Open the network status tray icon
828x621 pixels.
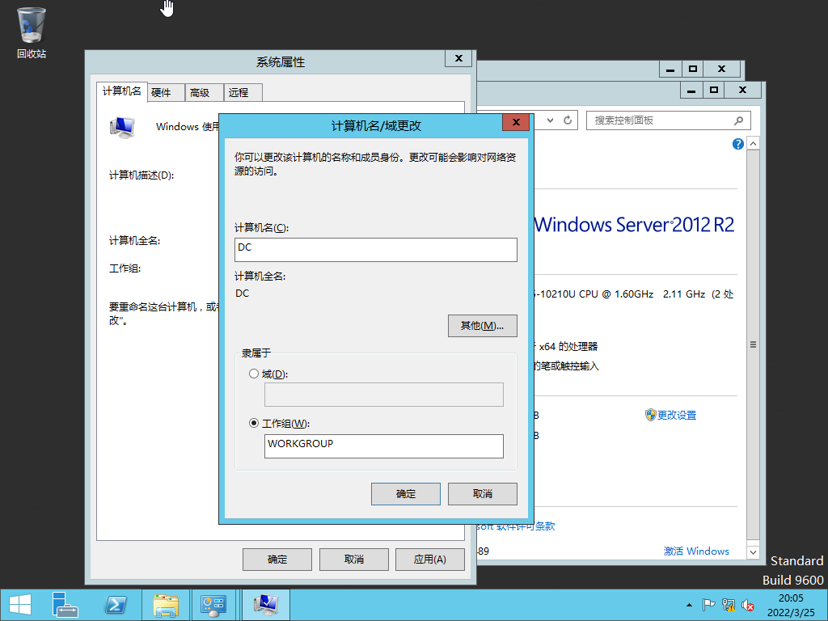point(729,605)
